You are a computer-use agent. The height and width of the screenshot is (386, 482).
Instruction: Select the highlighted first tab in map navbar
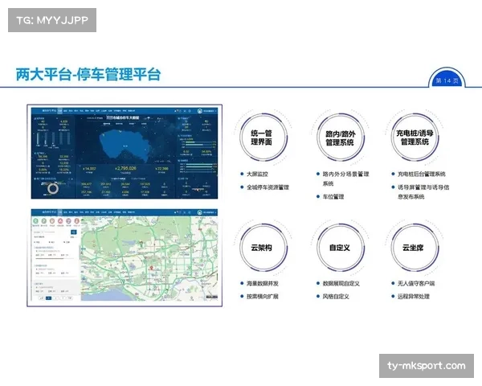coord(60,212)
